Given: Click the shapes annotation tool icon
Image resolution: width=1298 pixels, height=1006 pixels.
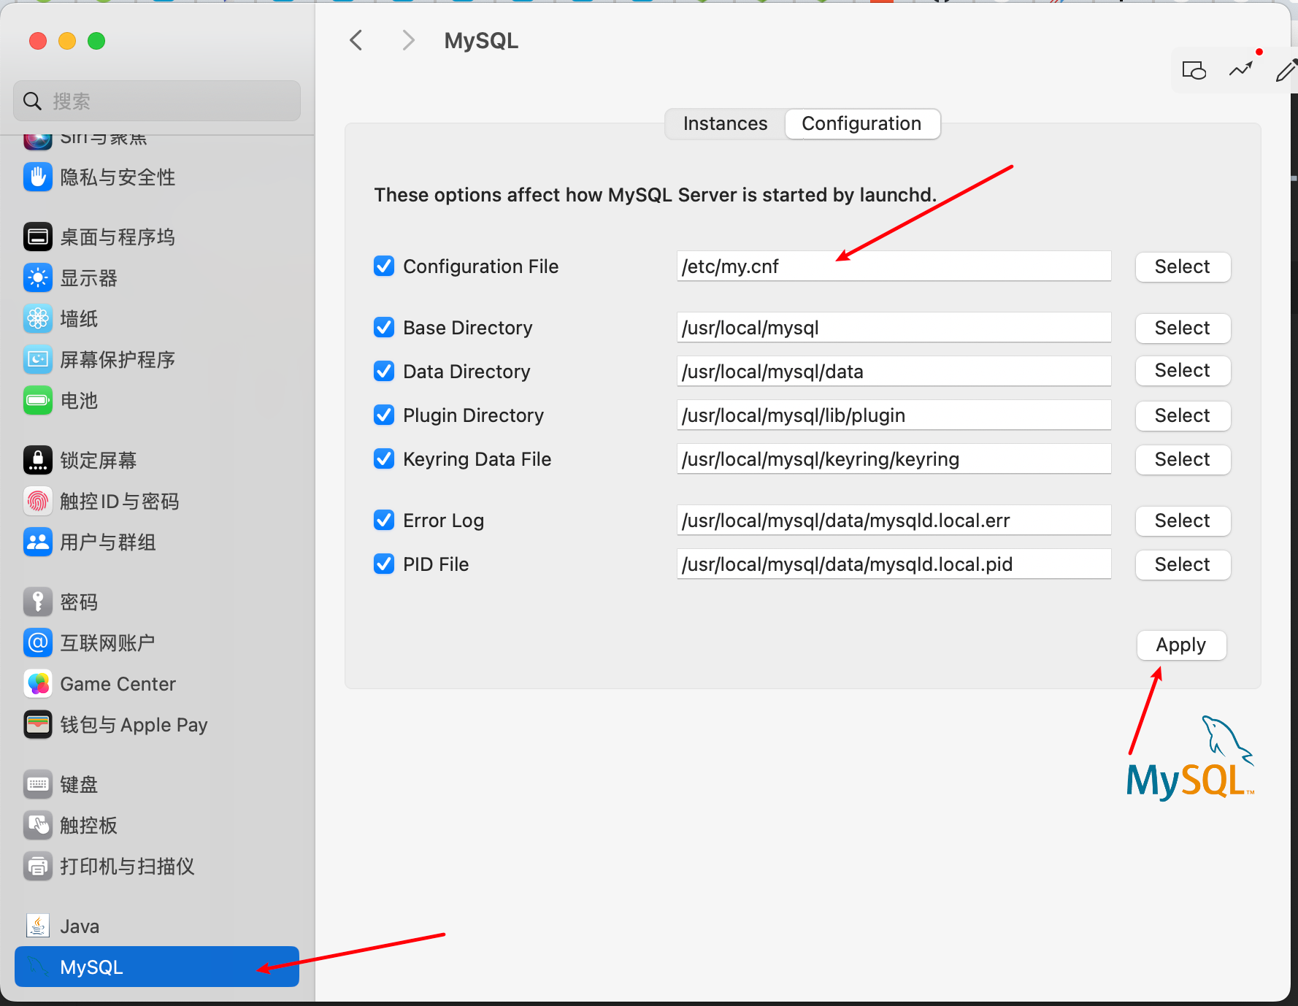Looking at the screenshot, I should (x=1194, y=71).
